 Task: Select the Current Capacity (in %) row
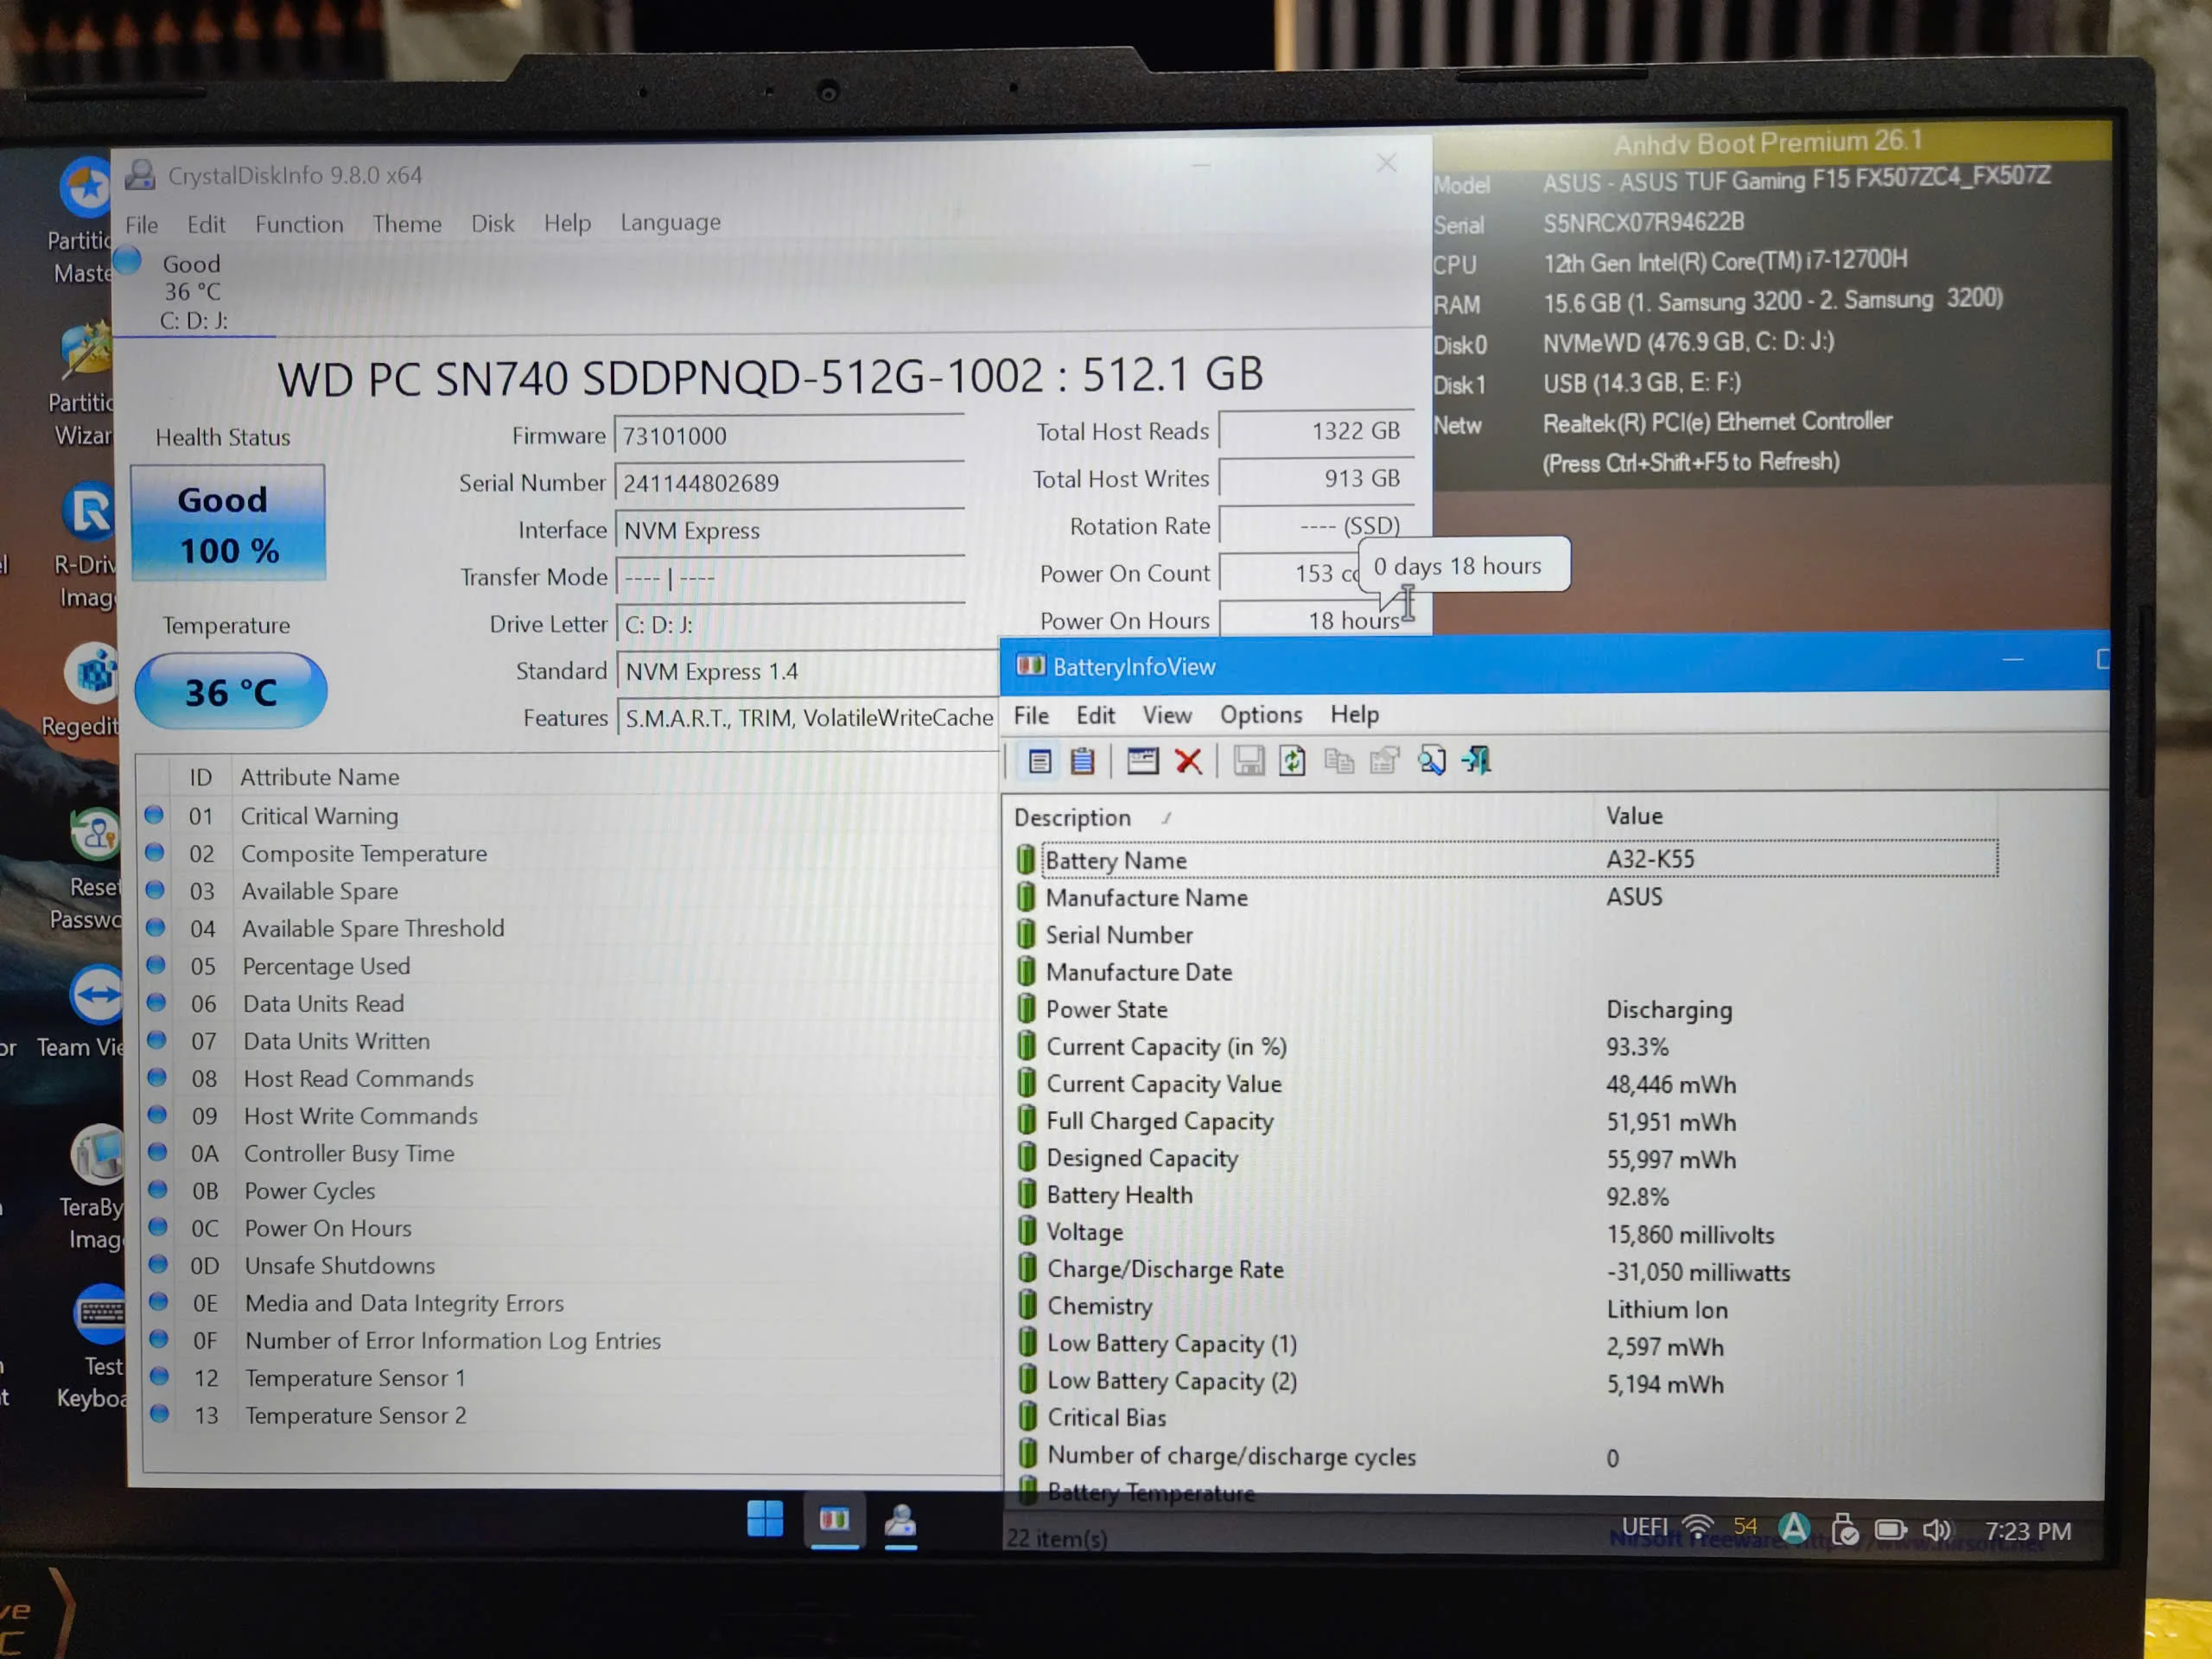click(x=1506, y=1047)
